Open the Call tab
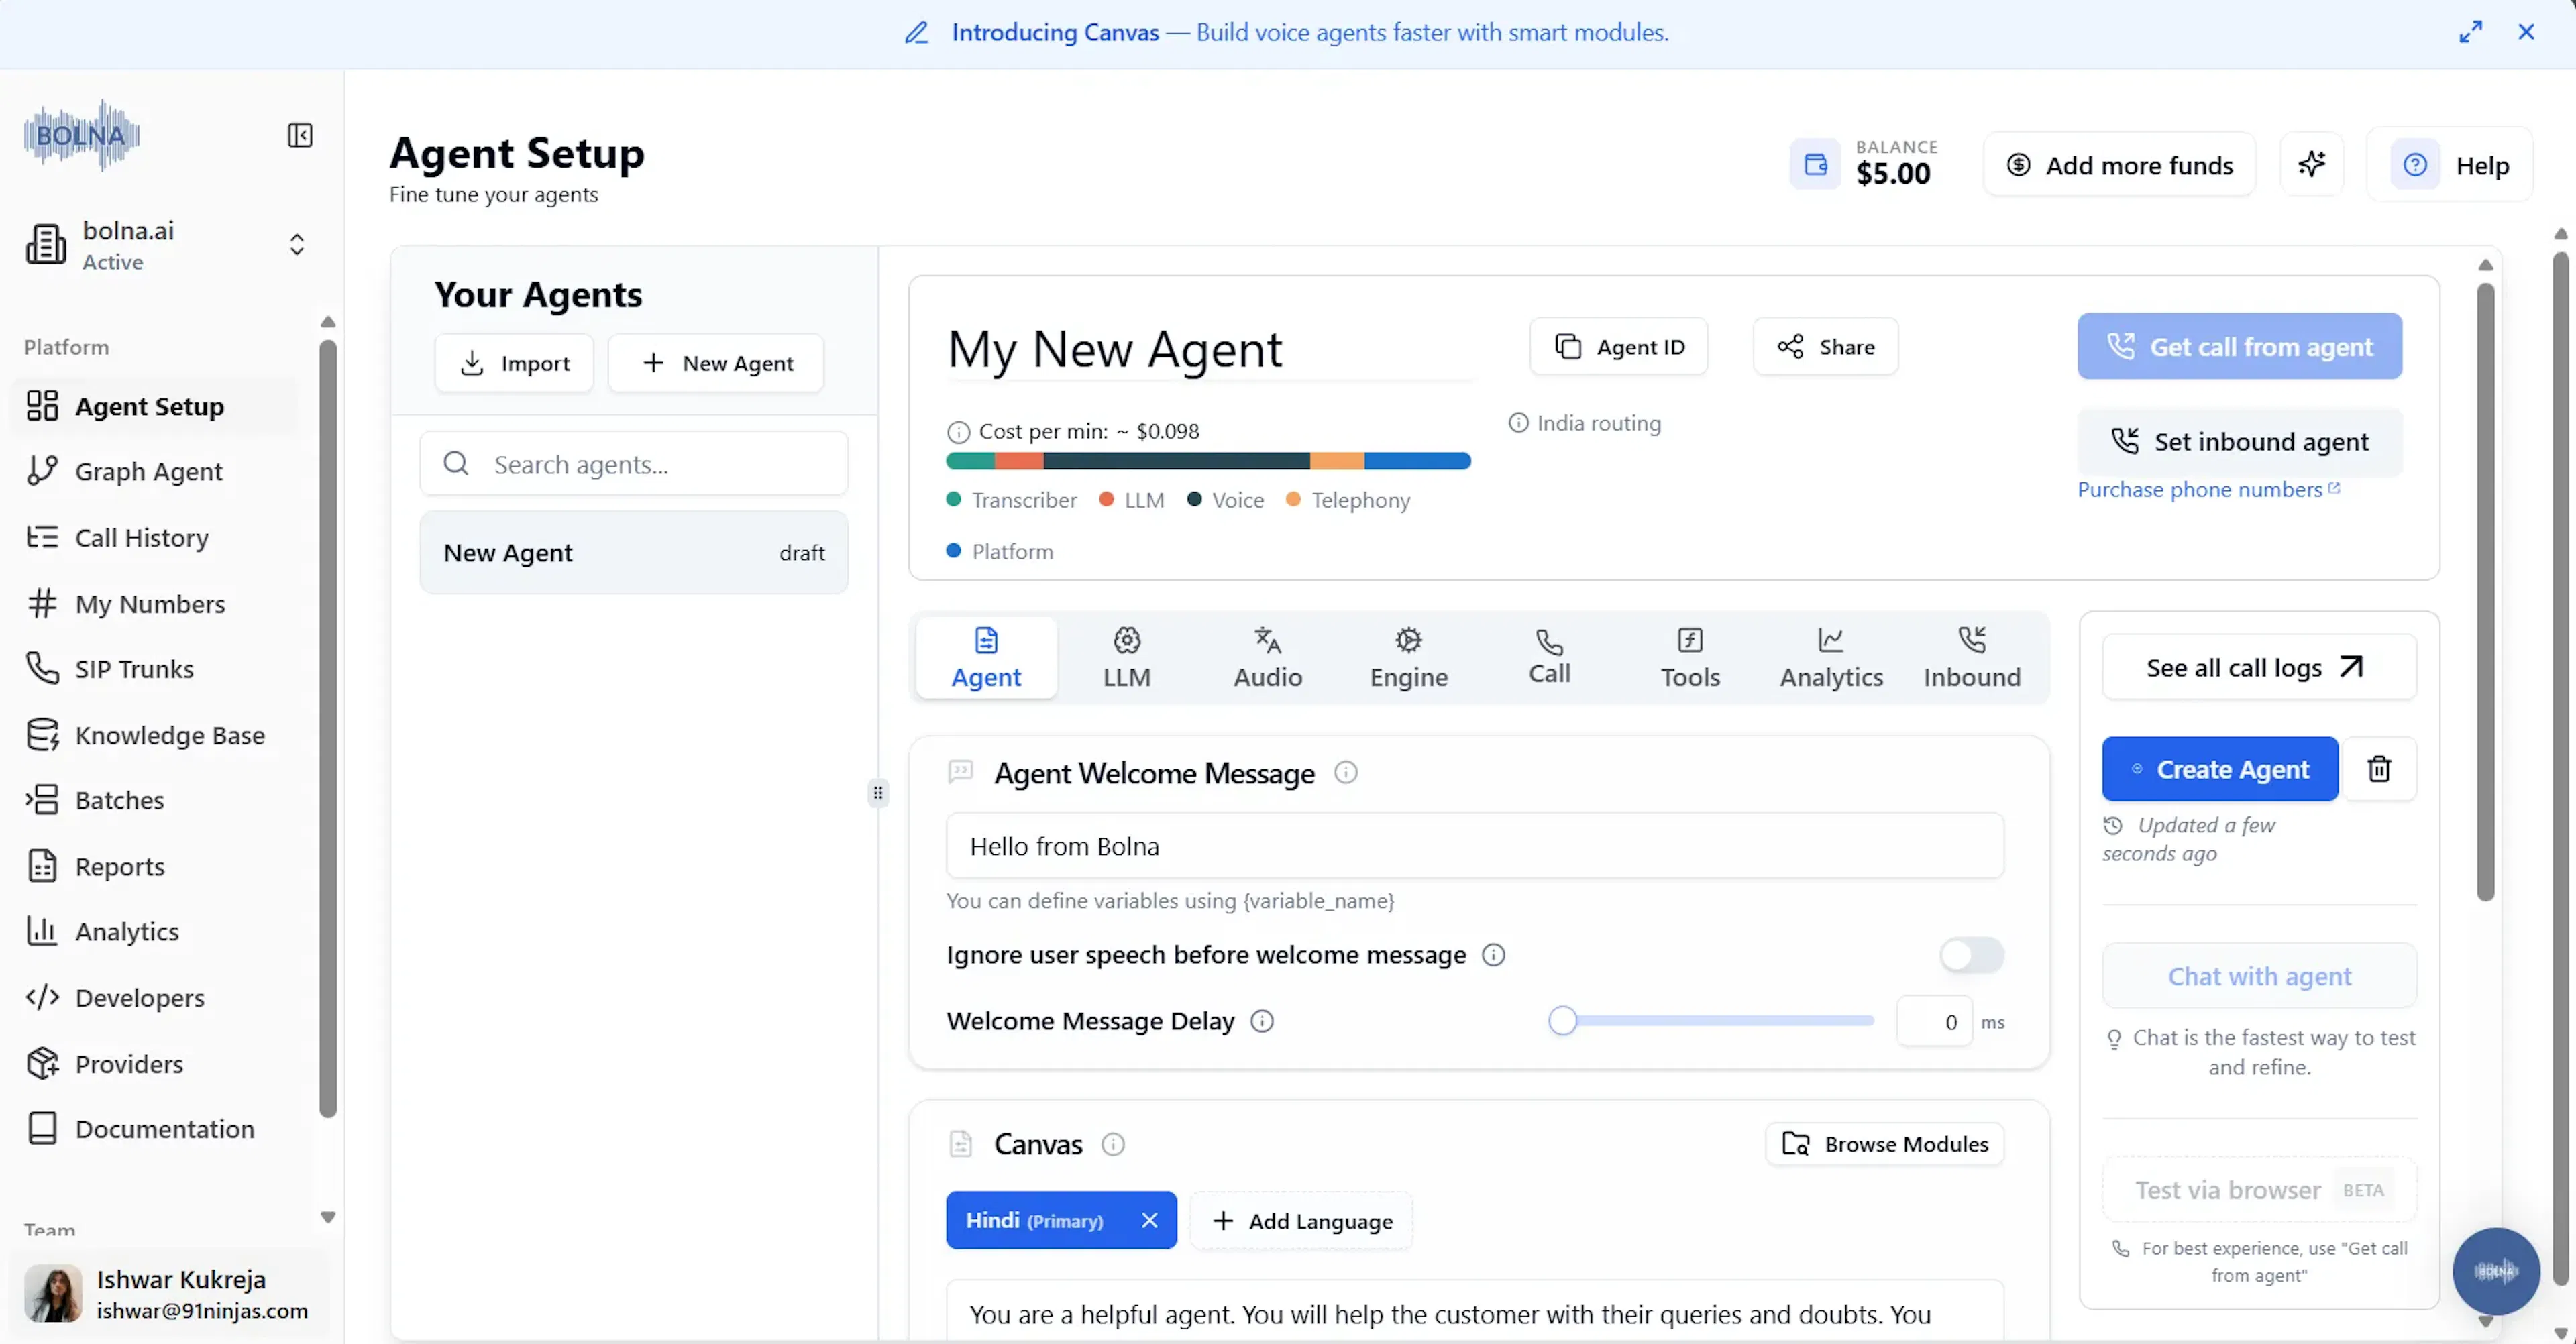This screenshot has height=1344, width=2576. (x=1549, y=657)
